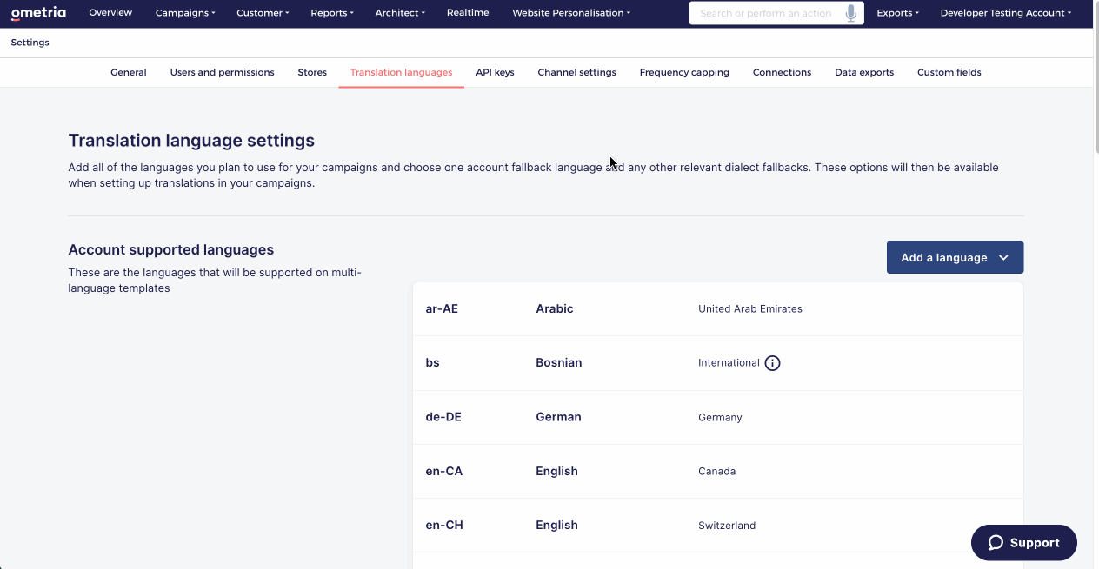This screenshot has height=569, width=1099.
Task: Open Developer Testing Account menu
Action: pos(1006,13)
